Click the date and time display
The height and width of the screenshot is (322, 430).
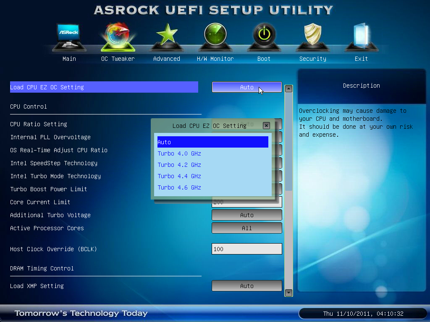coord(363,314)
